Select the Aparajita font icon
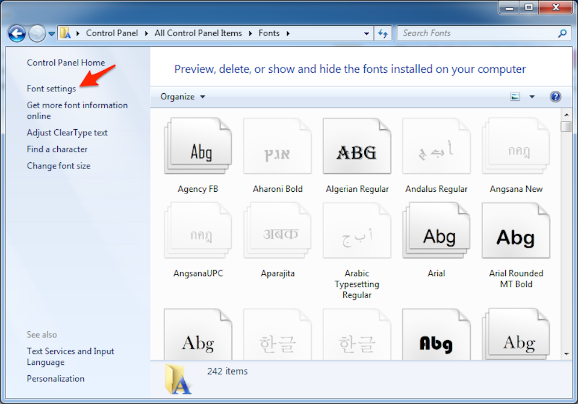The height and width of the screenshot is (404, 578). point(278,230)
